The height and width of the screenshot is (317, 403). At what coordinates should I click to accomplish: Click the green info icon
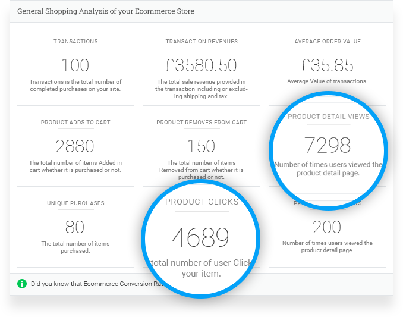point(22,284)
